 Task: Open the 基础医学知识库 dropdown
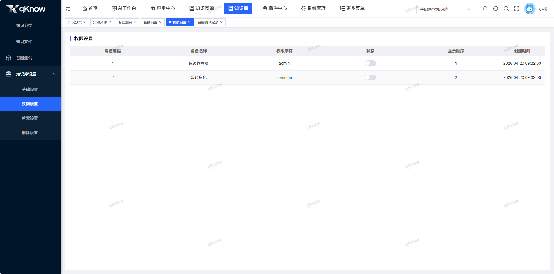[445, 9]
